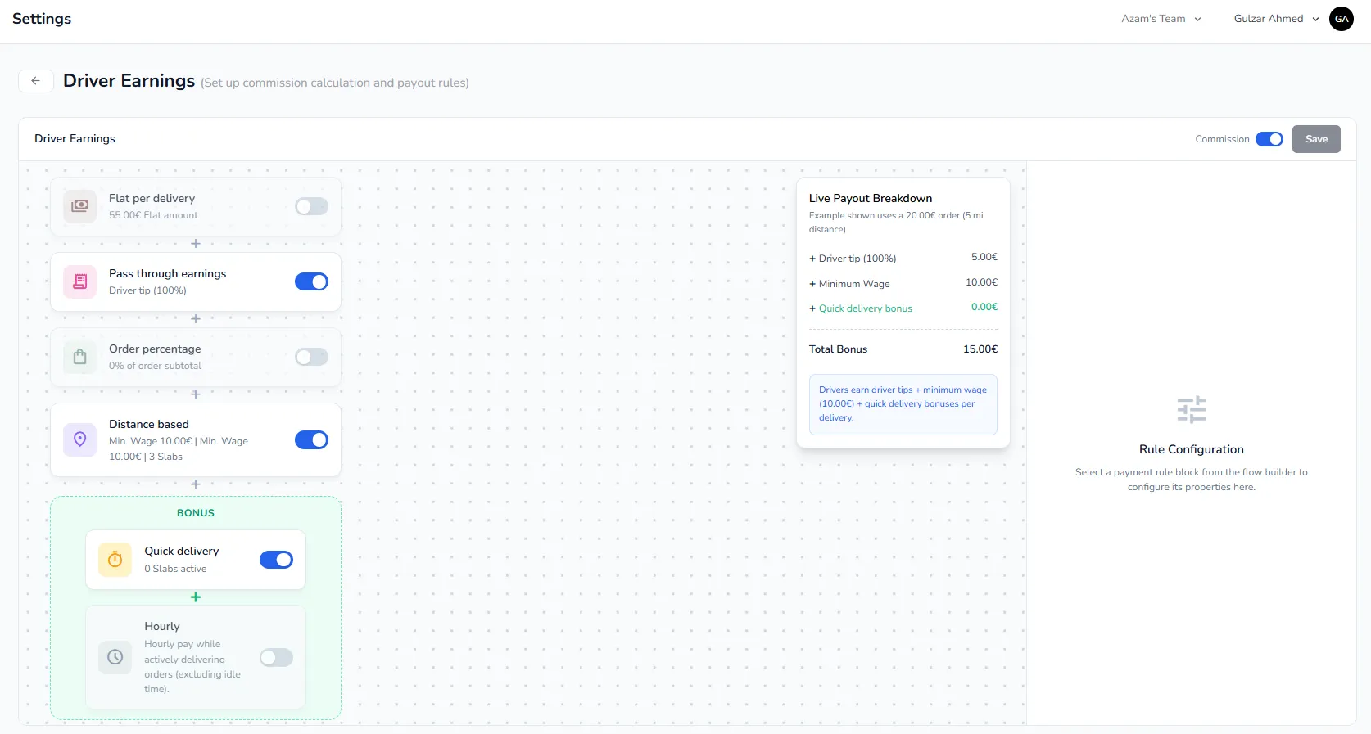Select the Flat per delivery rule title
Image resolution: width=1371 pixels, height=734 pixels.
click(x=152, y=198)
